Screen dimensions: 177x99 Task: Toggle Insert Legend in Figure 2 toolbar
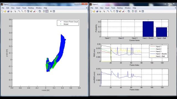[47, 11]
